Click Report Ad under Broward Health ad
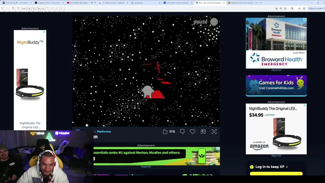This screenshot has height=183, width=325. pyautogui.click(x=276, y=70)
